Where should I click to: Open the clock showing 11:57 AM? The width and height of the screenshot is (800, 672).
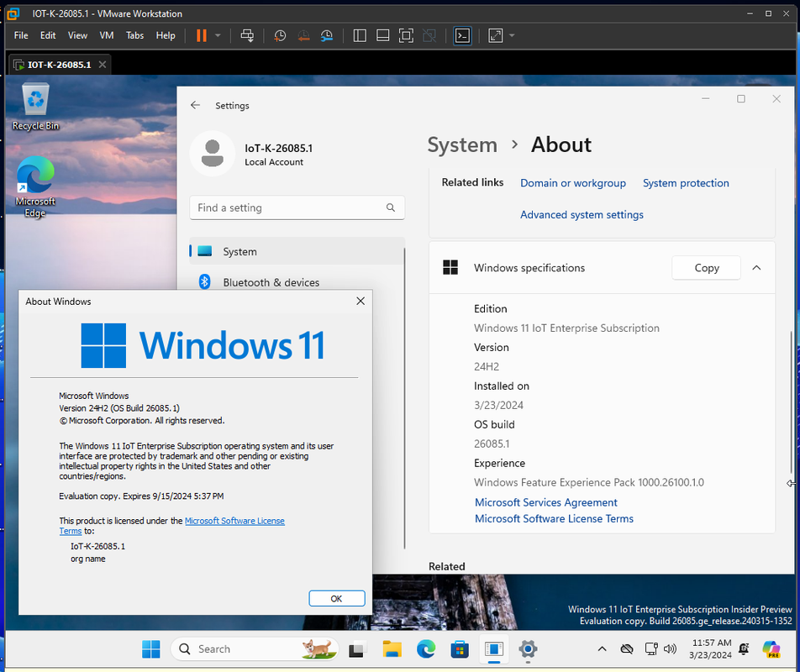tap(710, 649)
